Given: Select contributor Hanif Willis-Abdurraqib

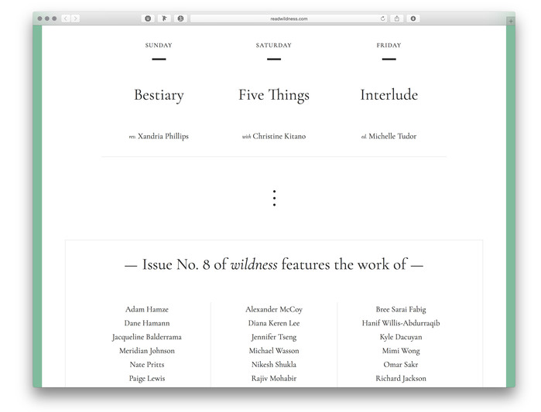Looking at the screenshot, I should click(x=400, y=323).
